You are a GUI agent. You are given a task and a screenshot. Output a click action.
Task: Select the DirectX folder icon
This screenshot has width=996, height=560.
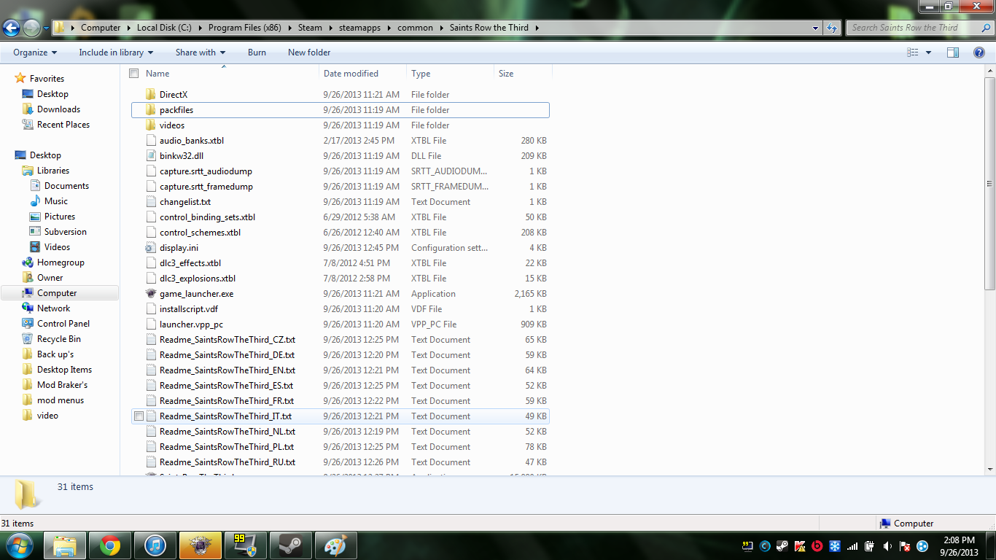(x=151, y=94)
